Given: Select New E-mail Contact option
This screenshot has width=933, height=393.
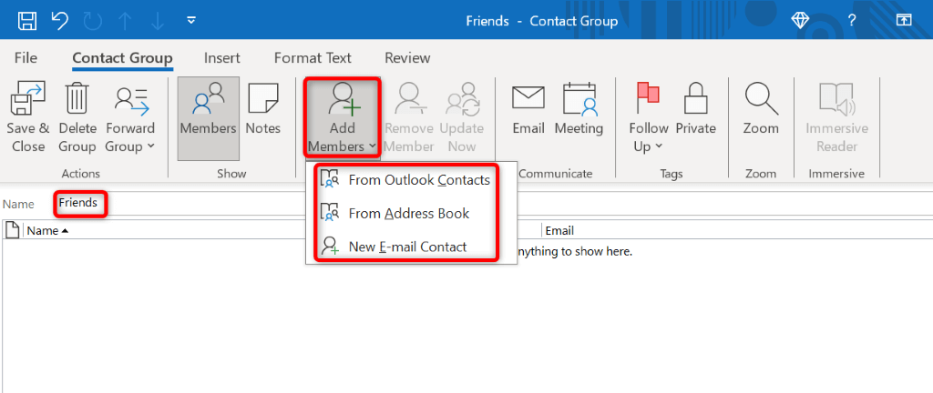Looking at the screenshot, I should pyautogui.click(x=405, y=247).
